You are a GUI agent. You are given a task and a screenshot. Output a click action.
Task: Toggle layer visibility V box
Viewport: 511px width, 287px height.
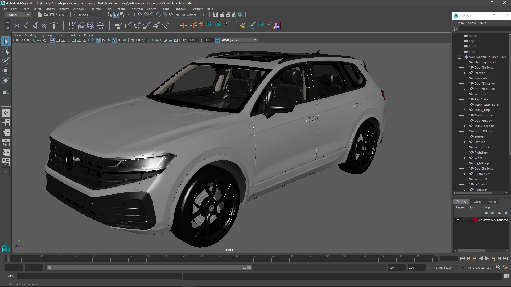pos(458,220)
